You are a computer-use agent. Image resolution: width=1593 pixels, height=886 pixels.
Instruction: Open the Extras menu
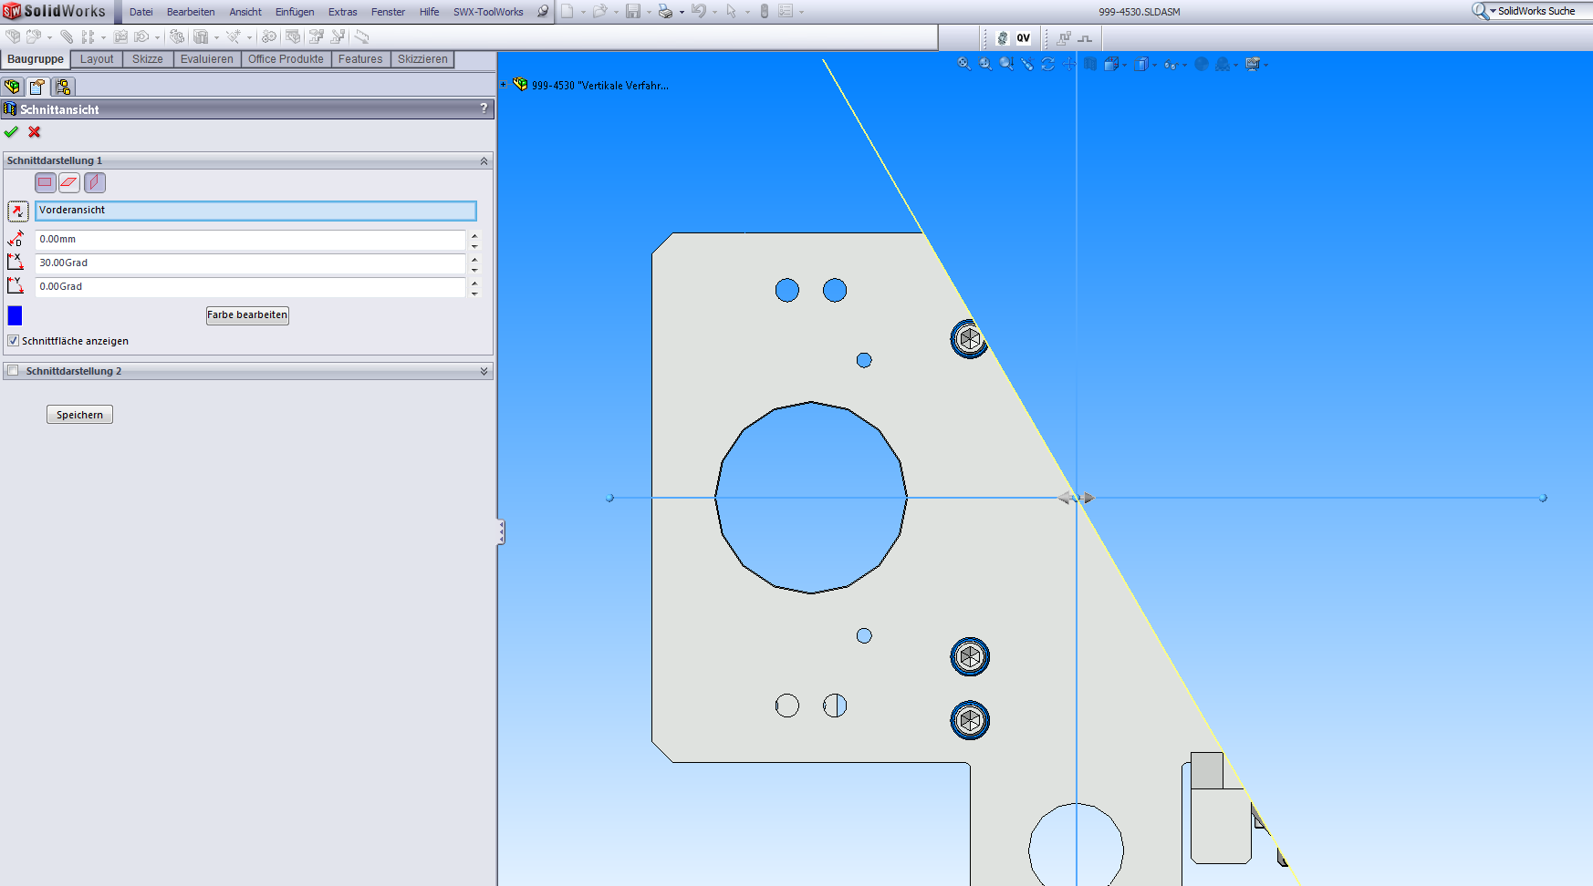[x=343, y=12]
